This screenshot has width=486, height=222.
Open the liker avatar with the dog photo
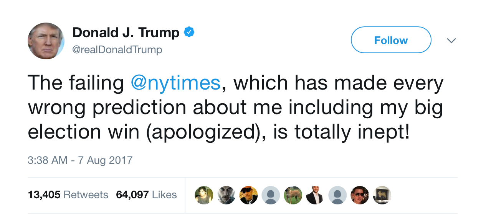click(293, 195)
